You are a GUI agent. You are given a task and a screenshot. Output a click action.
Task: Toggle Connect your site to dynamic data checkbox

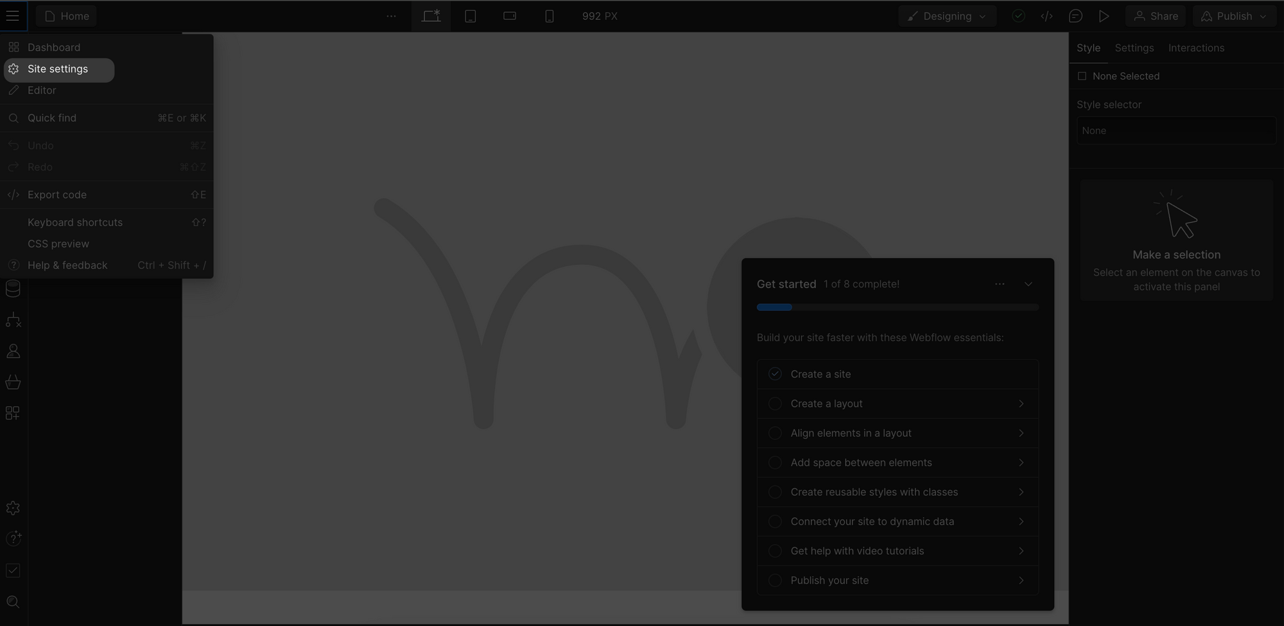click(775, 521)
